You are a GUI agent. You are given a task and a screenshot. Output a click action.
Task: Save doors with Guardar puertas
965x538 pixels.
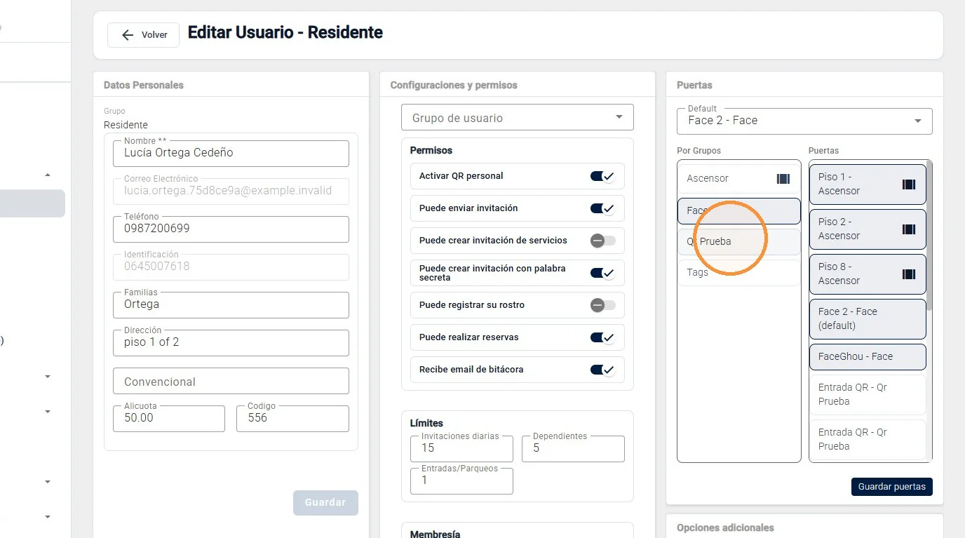pyautogui.click(x=891, y=487)
